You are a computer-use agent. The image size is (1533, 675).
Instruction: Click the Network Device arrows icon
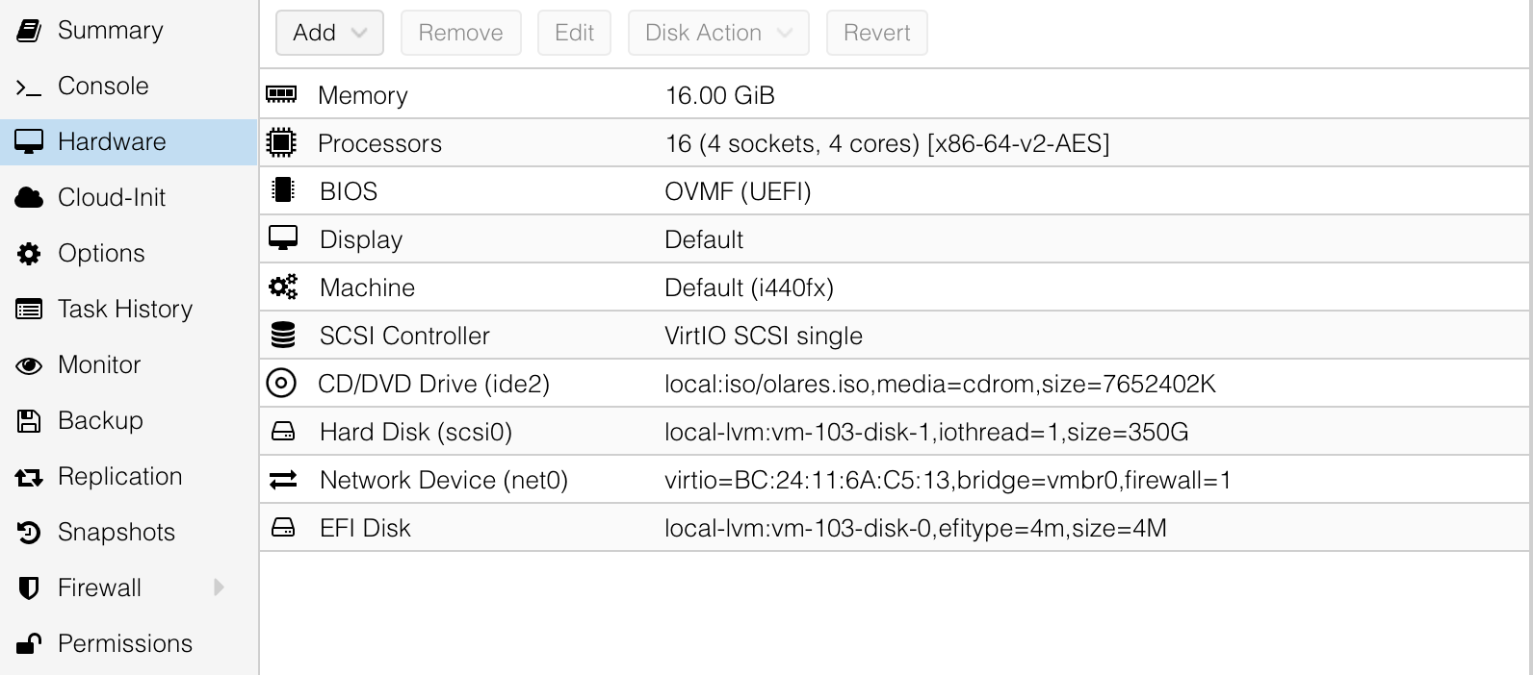(282, 479)
